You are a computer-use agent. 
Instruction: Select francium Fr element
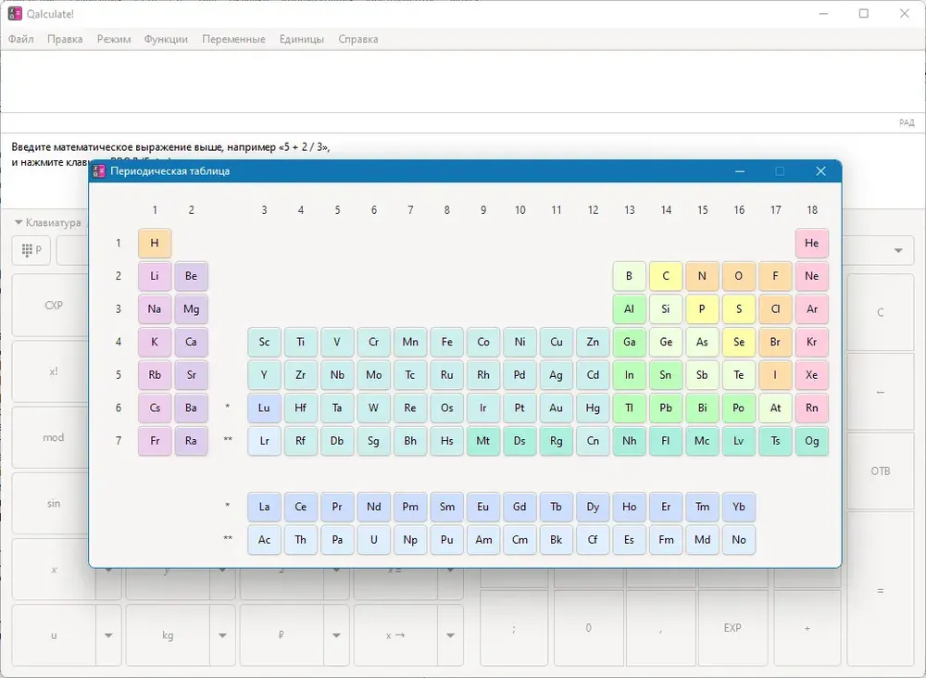155,442
